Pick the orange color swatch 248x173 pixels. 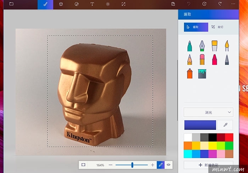tap(188, 145)
